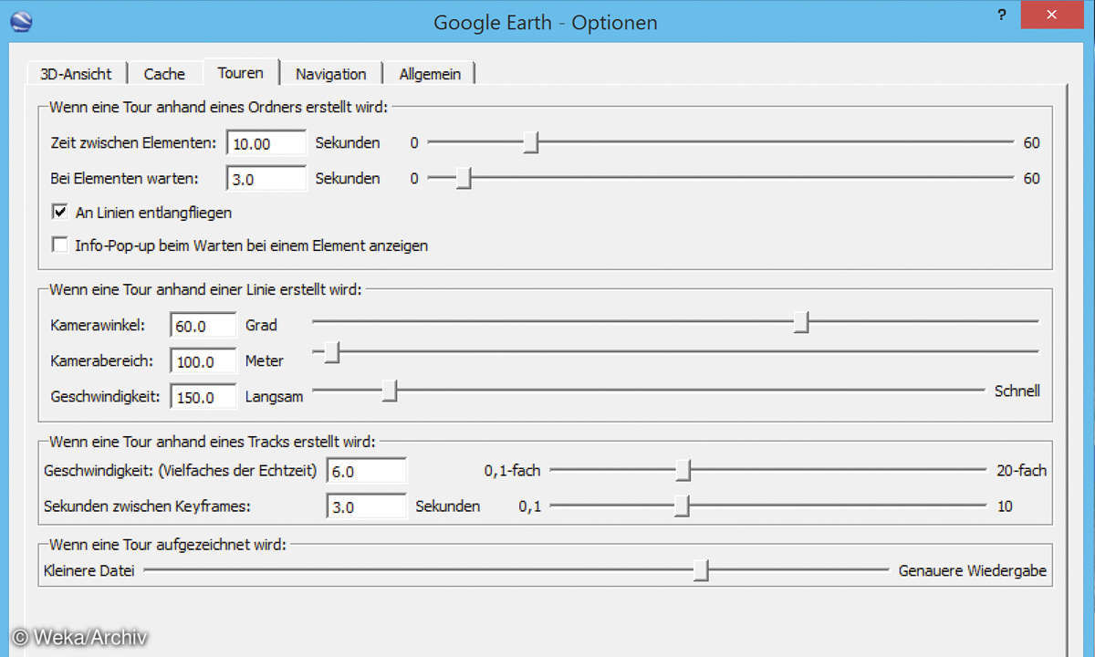Click the Bei Elementen warten slider handle
Screen dimensions: 1095x657
[x=464, y=178]
